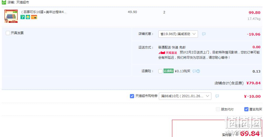Open the help question mark icon for 运费险
The width and height of the screenshot is (264, 137).
[198, 71]
